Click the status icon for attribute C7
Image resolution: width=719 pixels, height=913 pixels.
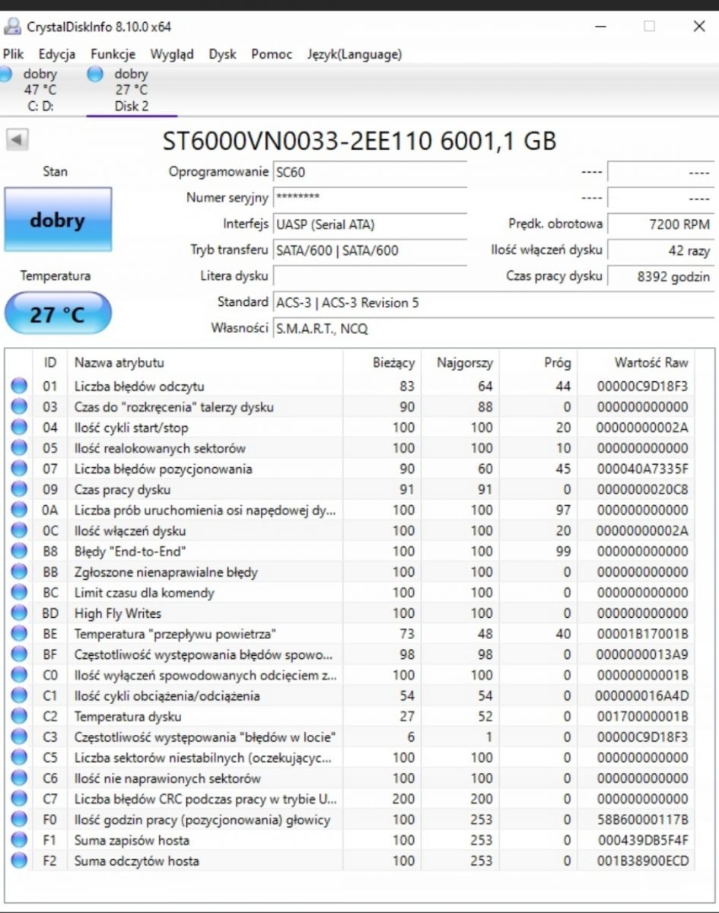click(x=18, y=799)
